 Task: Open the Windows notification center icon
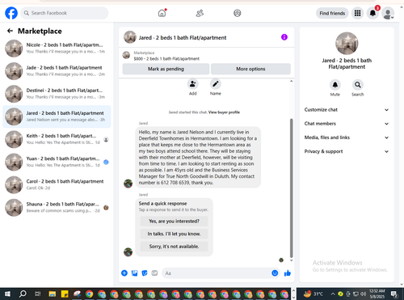click(394, 294)
